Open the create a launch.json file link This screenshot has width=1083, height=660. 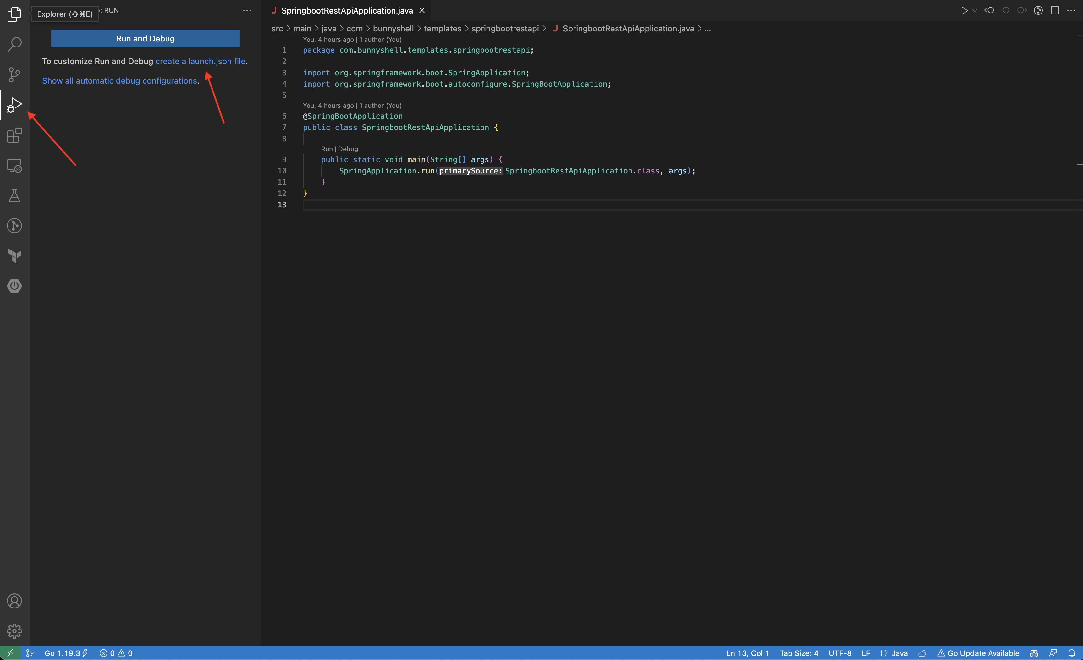201,61
